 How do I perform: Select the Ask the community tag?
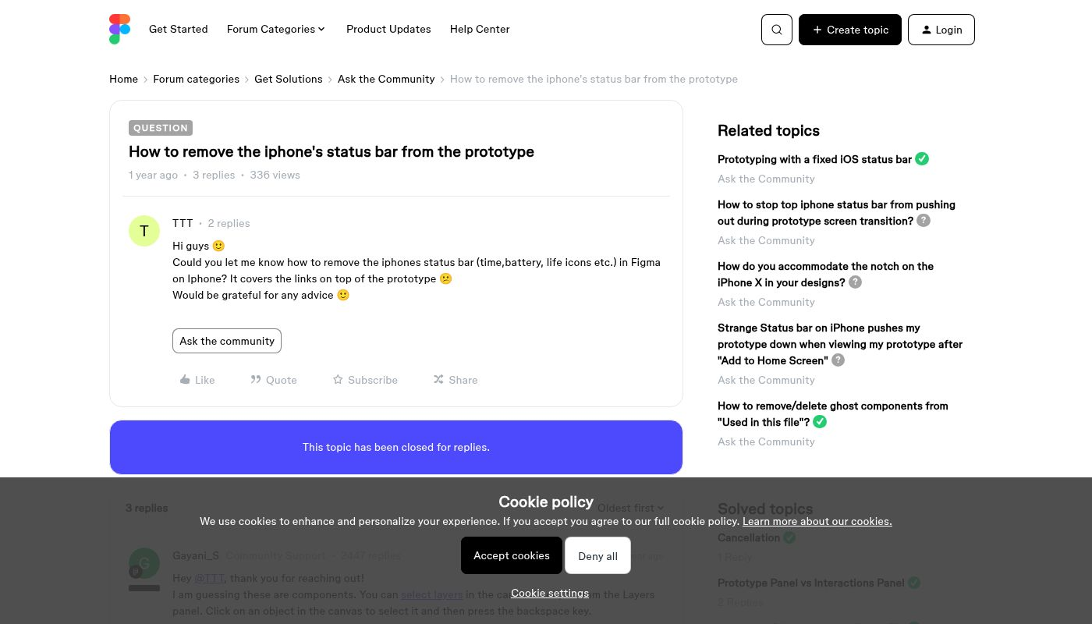click(x=227, y=341)
